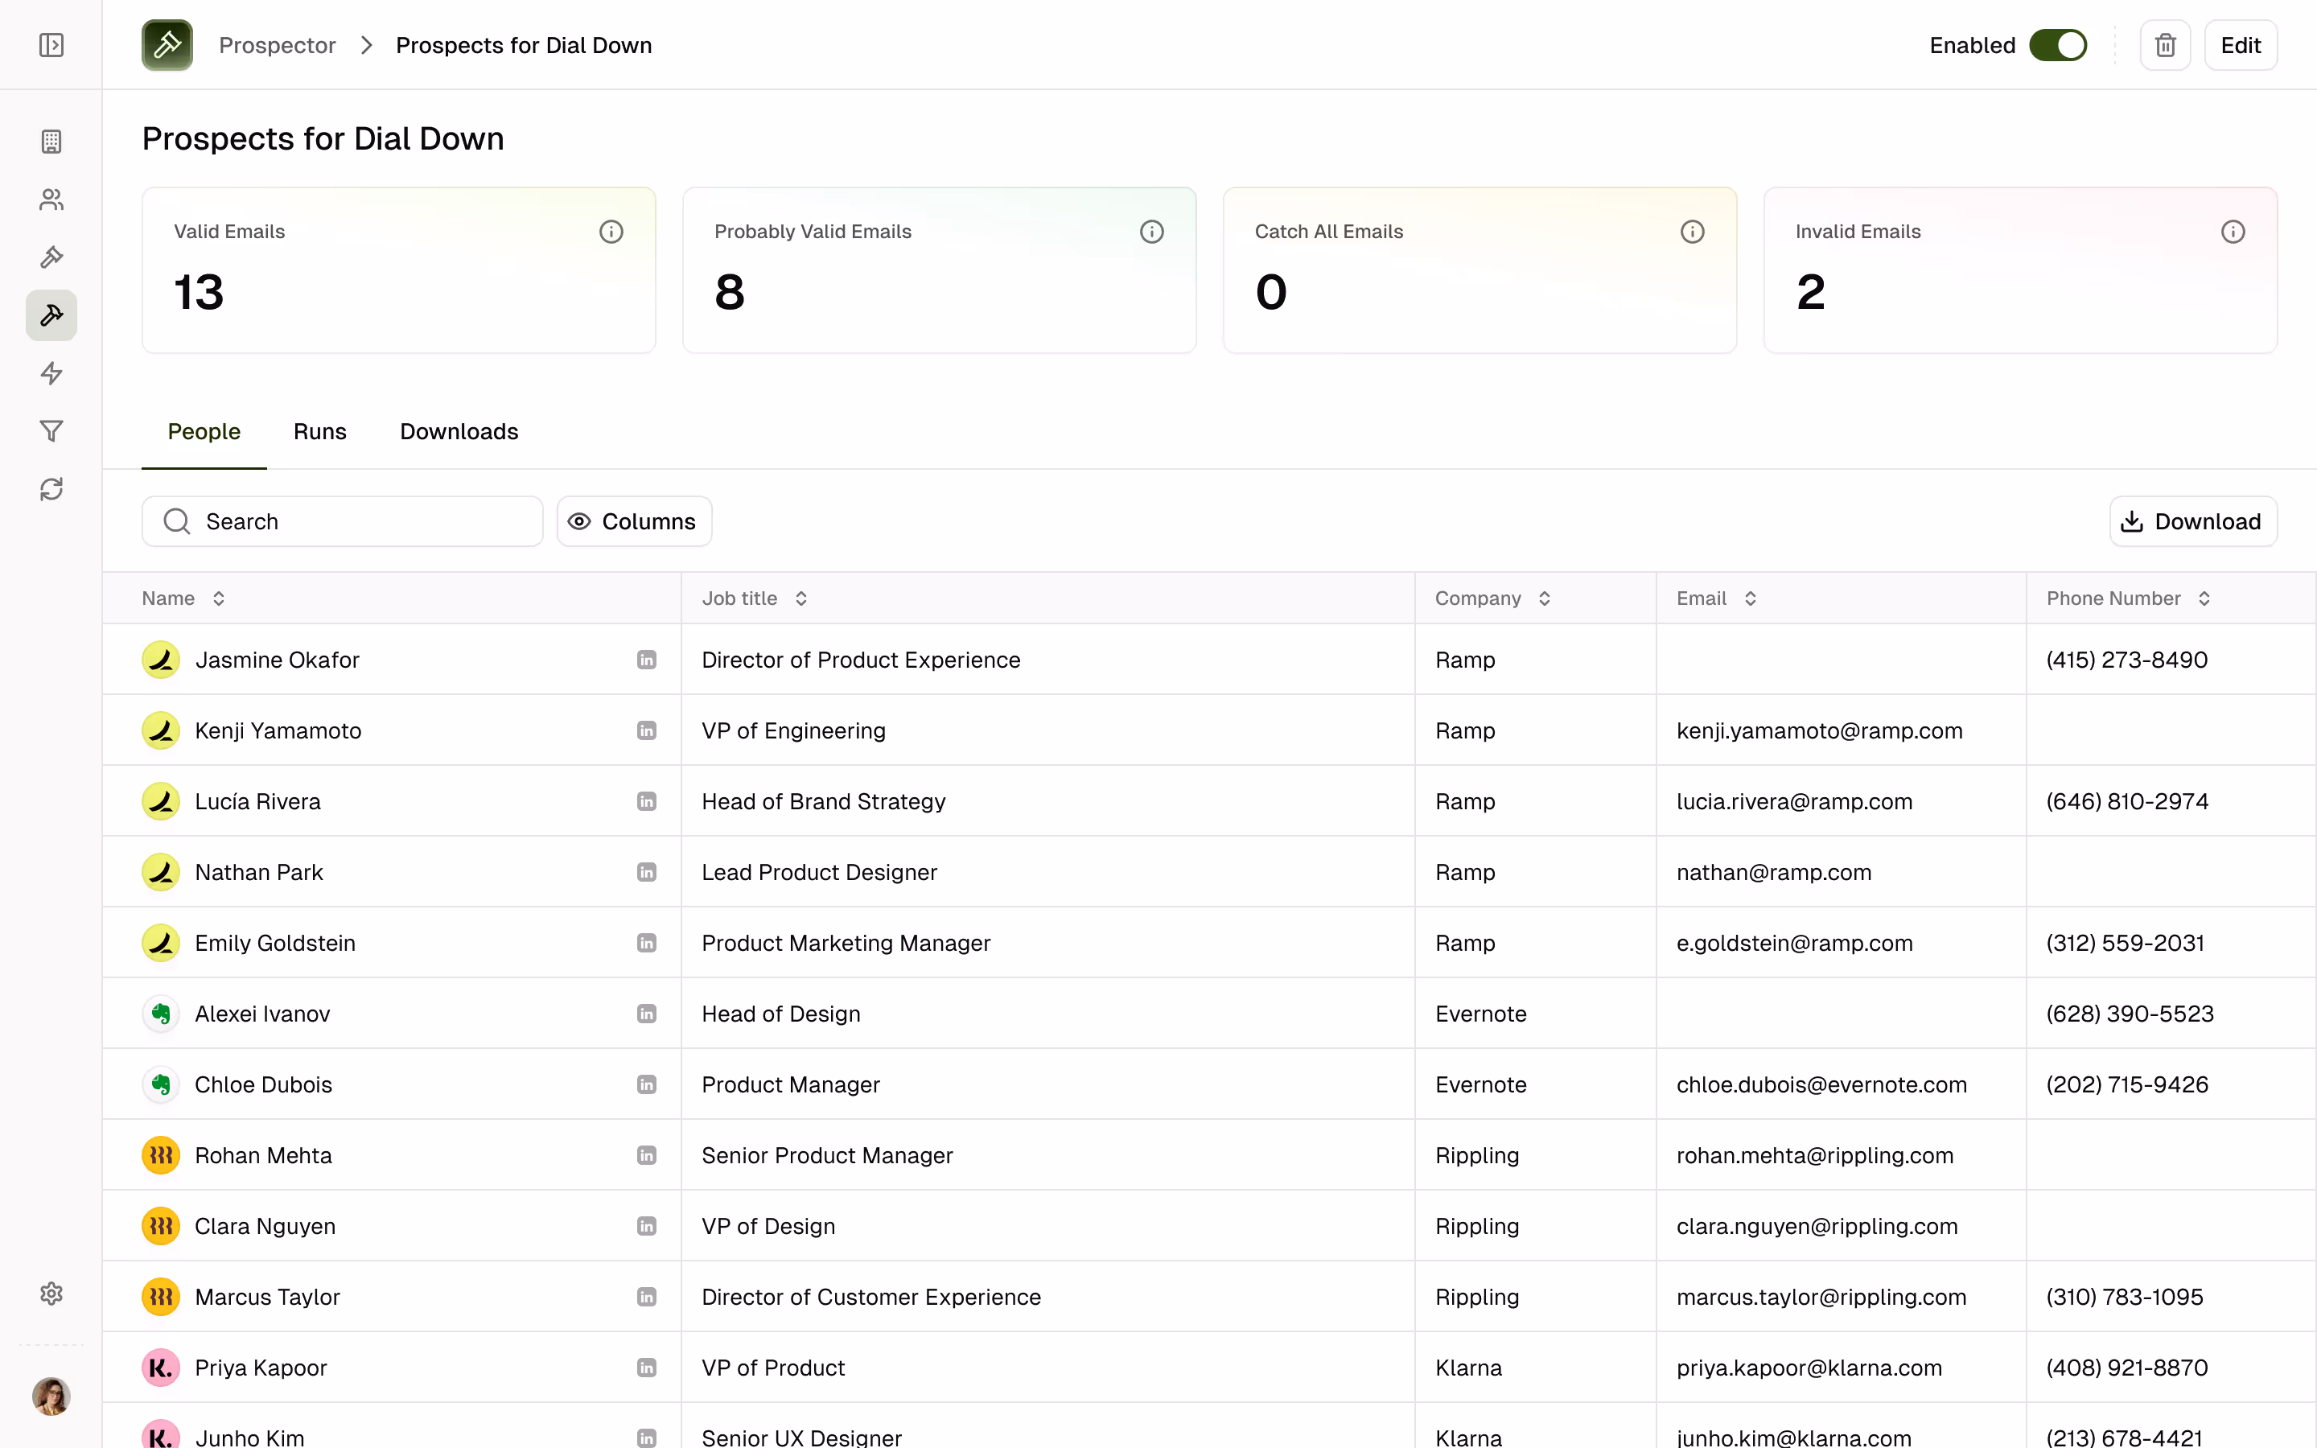Open the user profile avatar
2317x1448 pixels.
[x=51, y=1397]
